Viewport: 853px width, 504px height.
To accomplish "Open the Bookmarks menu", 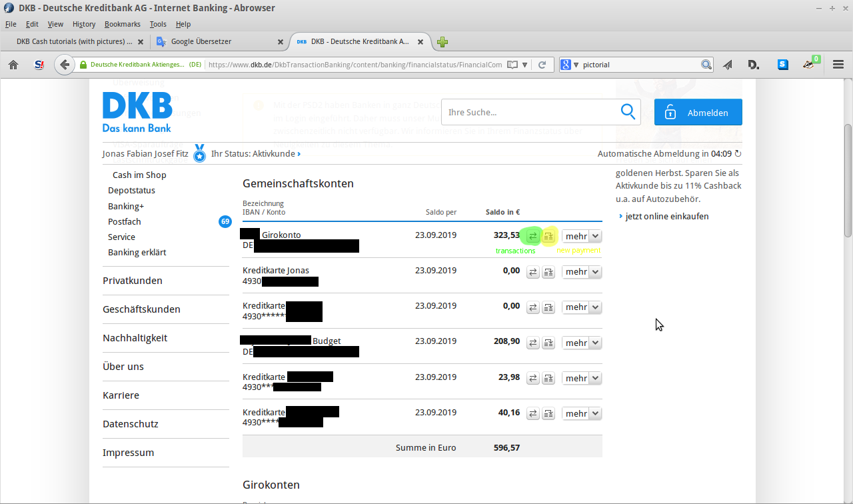I will [x=122, y=24].
